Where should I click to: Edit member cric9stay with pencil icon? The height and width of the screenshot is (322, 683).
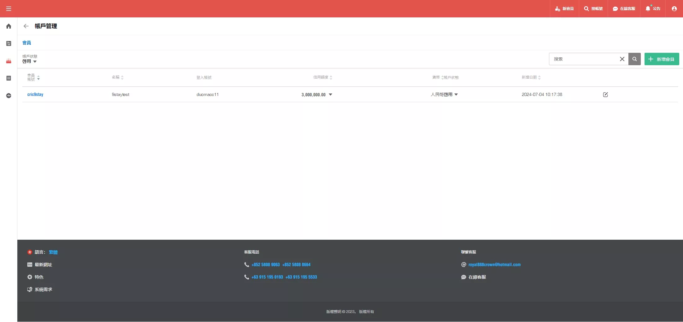(x=605, y=95)
